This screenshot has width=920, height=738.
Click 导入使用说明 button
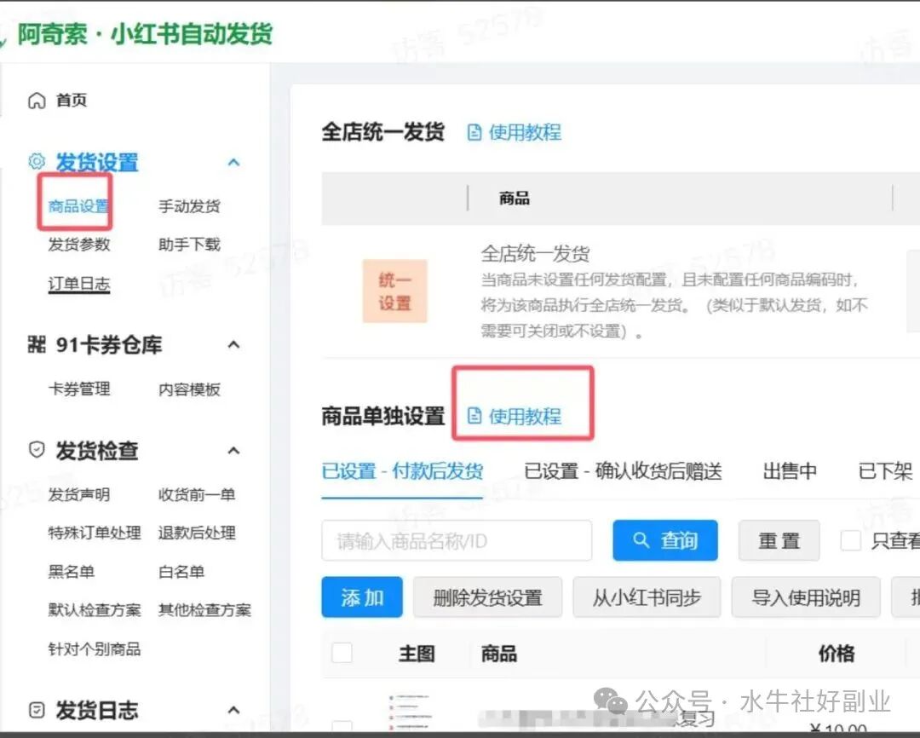[x=806, y=597]
